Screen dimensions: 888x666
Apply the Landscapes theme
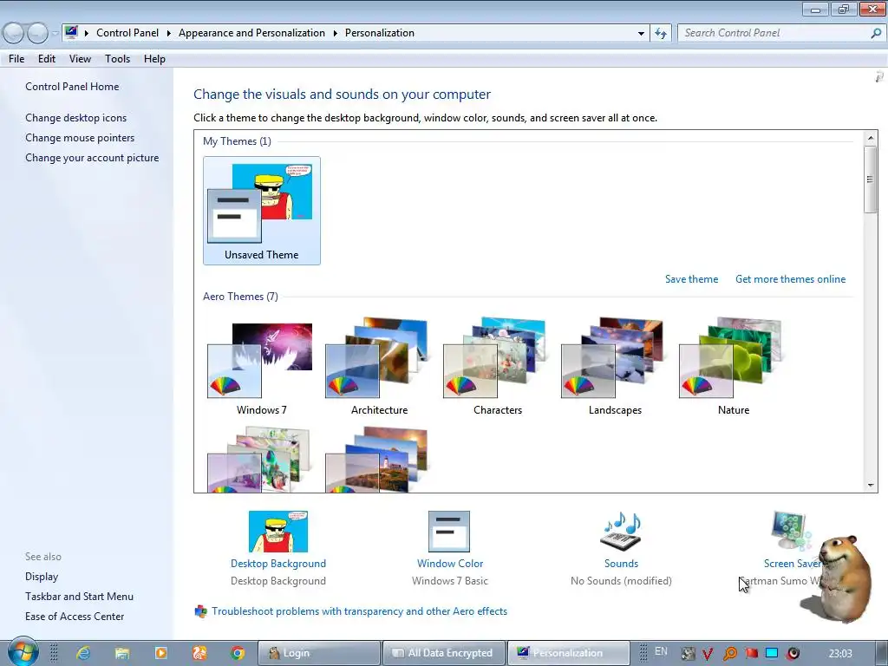(615, 367)
